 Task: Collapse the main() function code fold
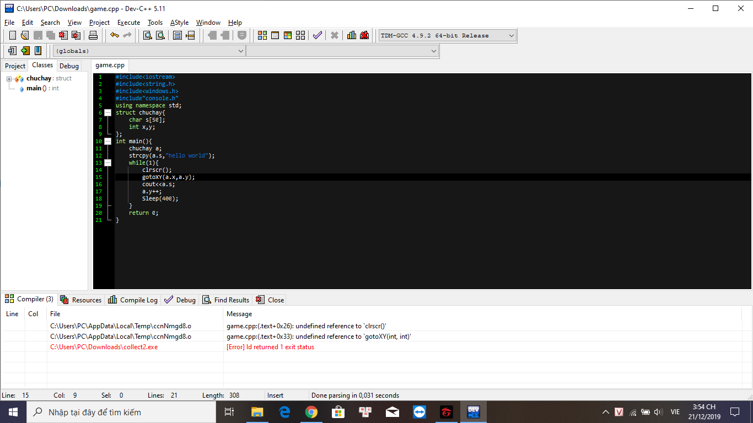point(108,142)
